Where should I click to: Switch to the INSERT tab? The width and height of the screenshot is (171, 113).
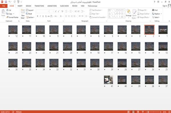(x=20, y=6)
